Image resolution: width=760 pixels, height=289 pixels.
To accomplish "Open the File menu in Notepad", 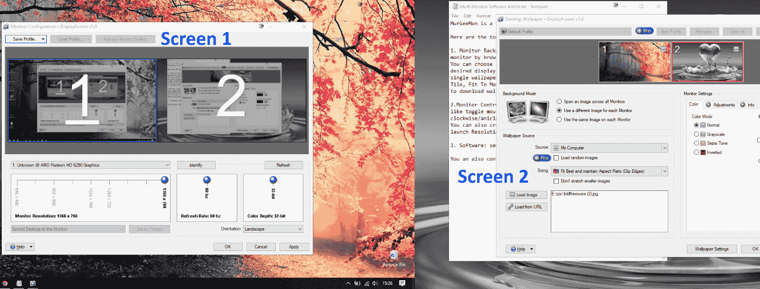I will 455,16.
